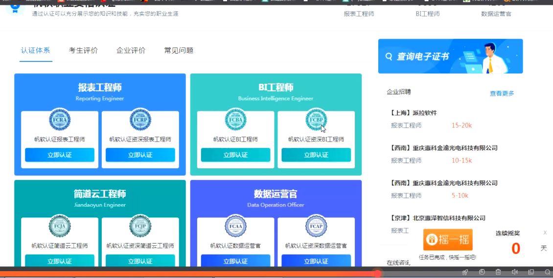Select the FCBA BI engineer badge

pyautogui.click(x=235, y=120)
